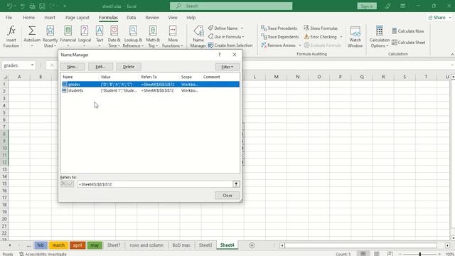The height and width of the screenshot is (256, 455).
Task: Select the students row in Name Manager
Action: click(150, 90)
